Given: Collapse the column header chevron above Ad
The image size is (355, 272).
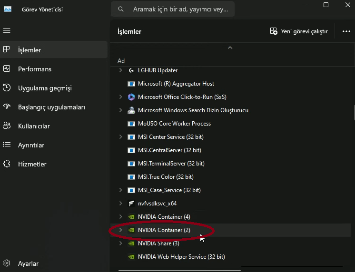Looking at the screenshot, I should (x=230, y=48).
